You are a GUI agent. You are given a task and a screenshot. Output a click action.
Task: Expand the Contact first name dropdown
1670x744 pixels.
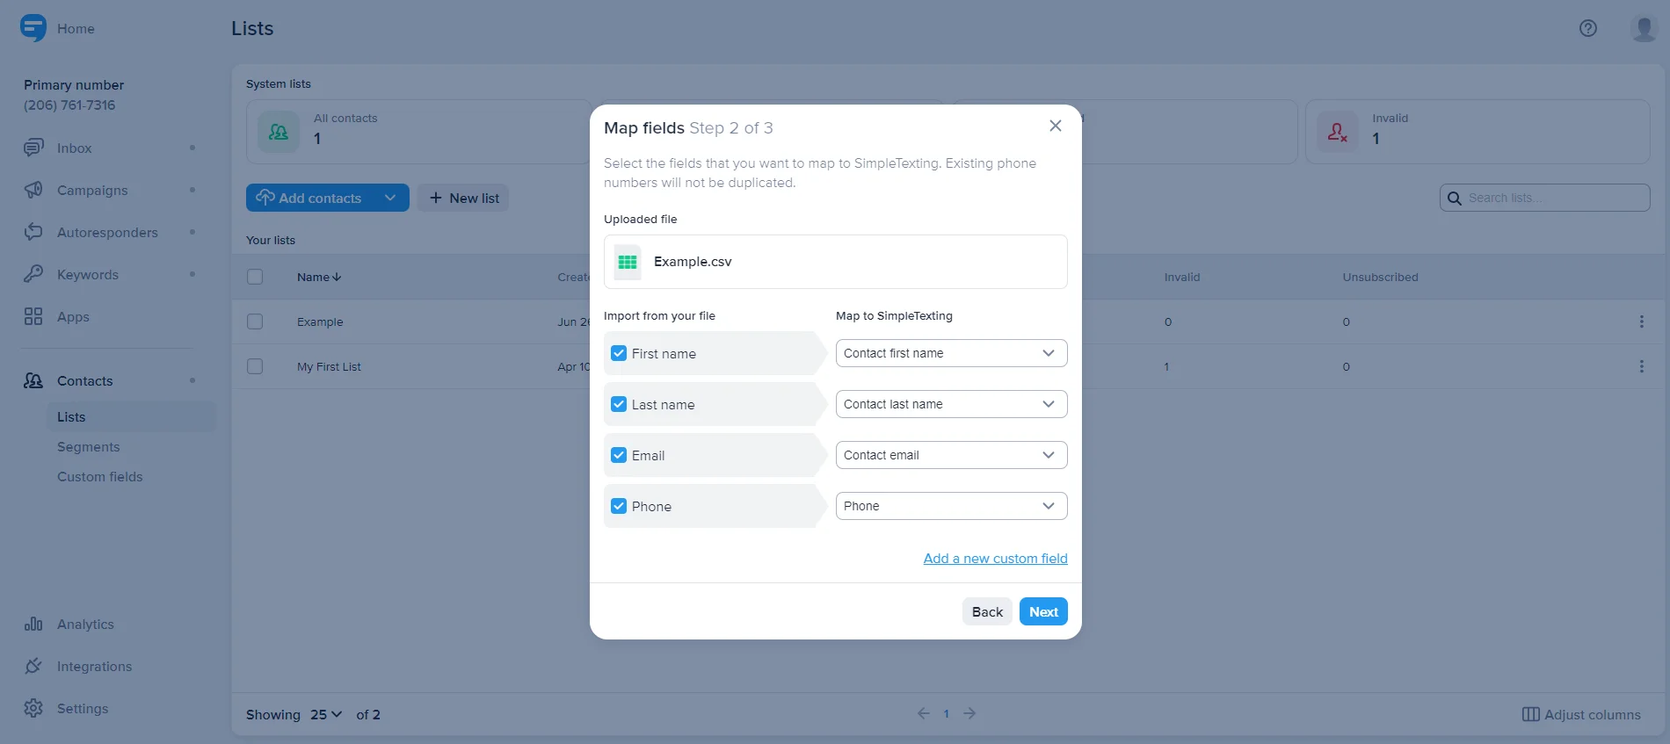[x=950, y=353]
